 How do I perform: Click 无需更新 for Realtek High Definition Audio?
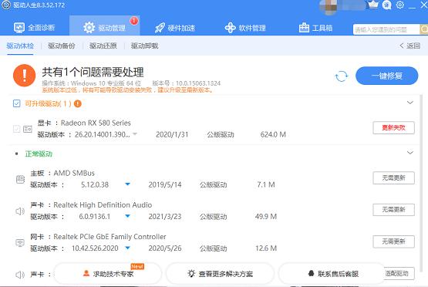pos(393,210)
